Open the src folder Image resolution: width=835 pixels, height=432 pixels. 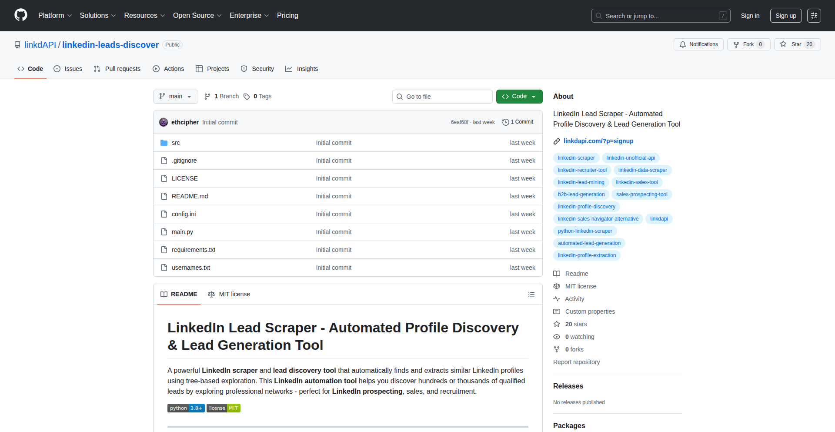176,143
